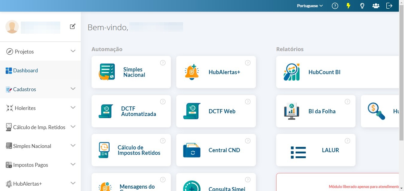
Task: Open the DCTF Automatizada card
Action: pyautogui.click(x=131, y=111)
